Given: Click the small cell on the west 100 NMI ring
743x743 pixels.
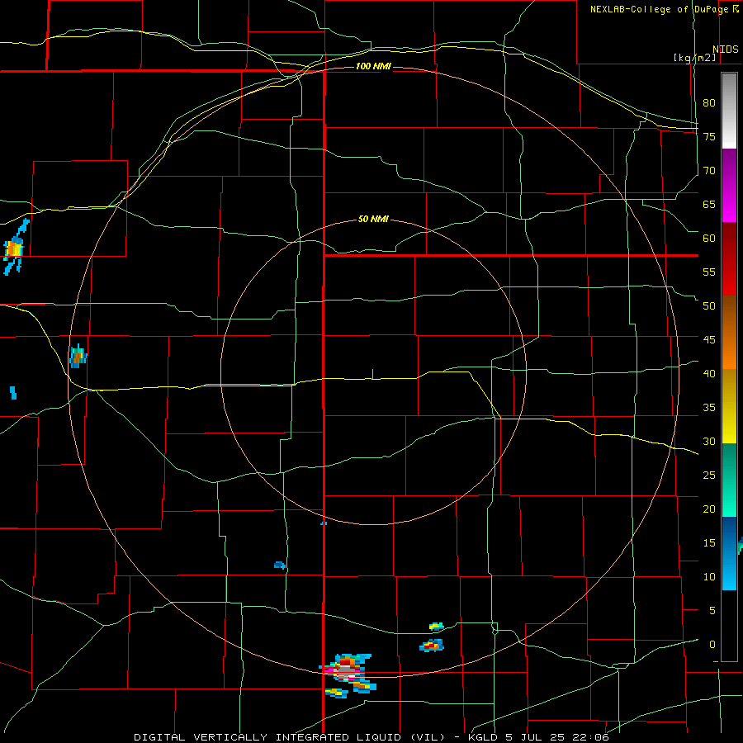Looking at the screenshot, I should click(x=78, y=356).
